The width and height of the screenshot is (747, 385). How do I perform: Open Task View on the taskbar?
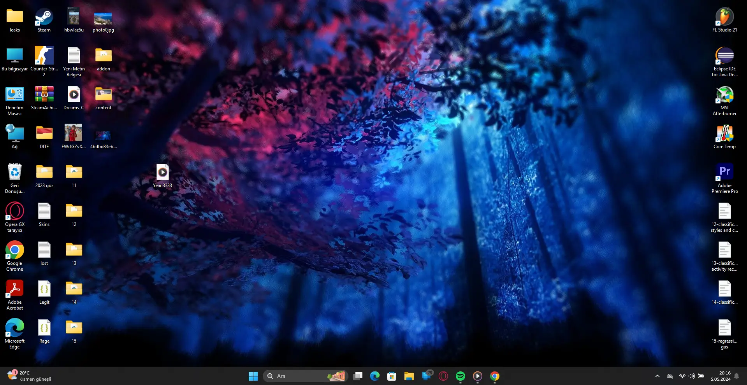[x=358, y=376]
